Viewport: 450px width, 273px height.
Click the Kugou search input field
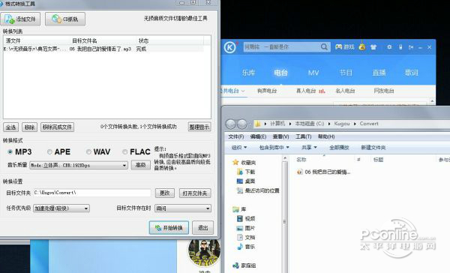point(281,46)
